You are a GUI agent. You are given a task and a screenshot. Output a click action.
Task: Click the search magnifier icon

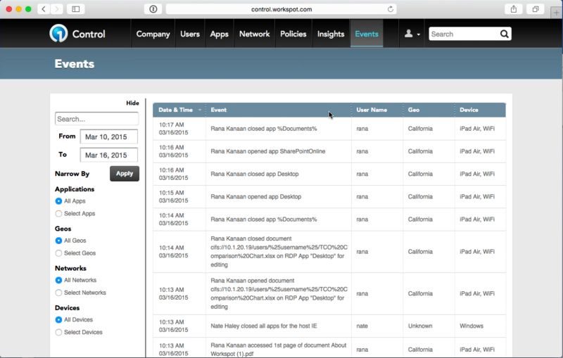(x=504, y=34)
